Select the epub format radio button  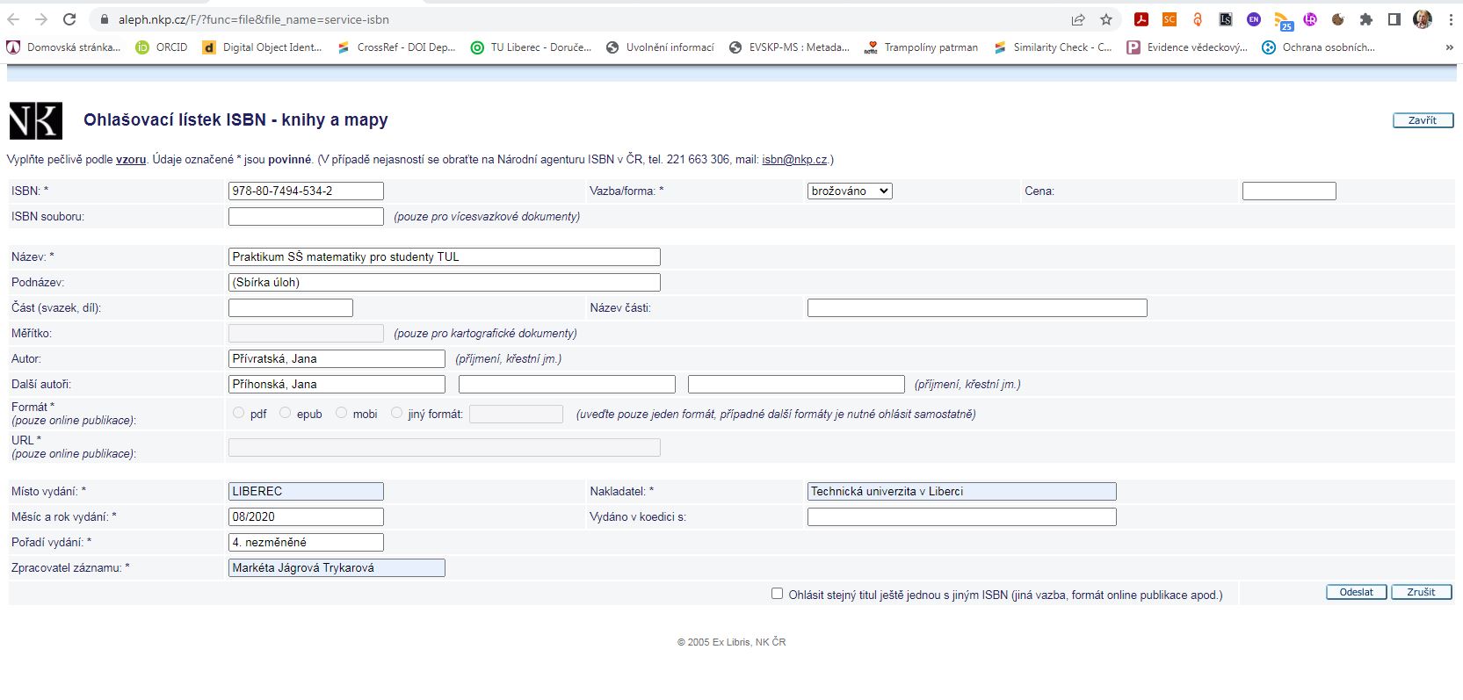[x=286, y=413]
